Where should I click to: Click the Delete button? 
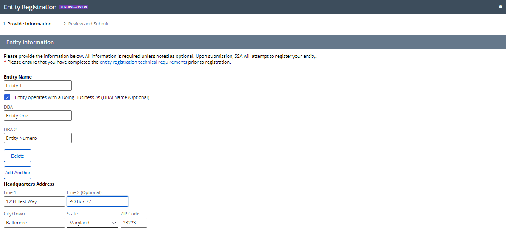coord(17,156)
